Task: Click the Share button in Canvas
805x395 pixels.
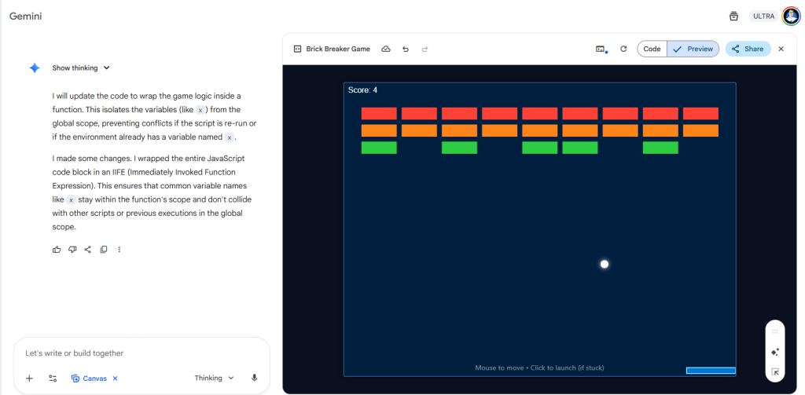Action: [747, 49]
